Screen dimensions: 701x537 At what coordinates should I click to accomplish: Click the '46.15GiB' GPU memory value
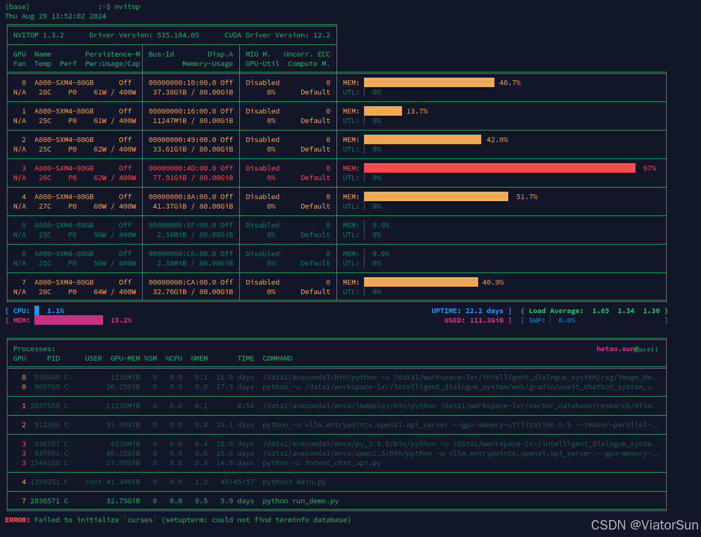pyautogui.click(x=123, y=454)
